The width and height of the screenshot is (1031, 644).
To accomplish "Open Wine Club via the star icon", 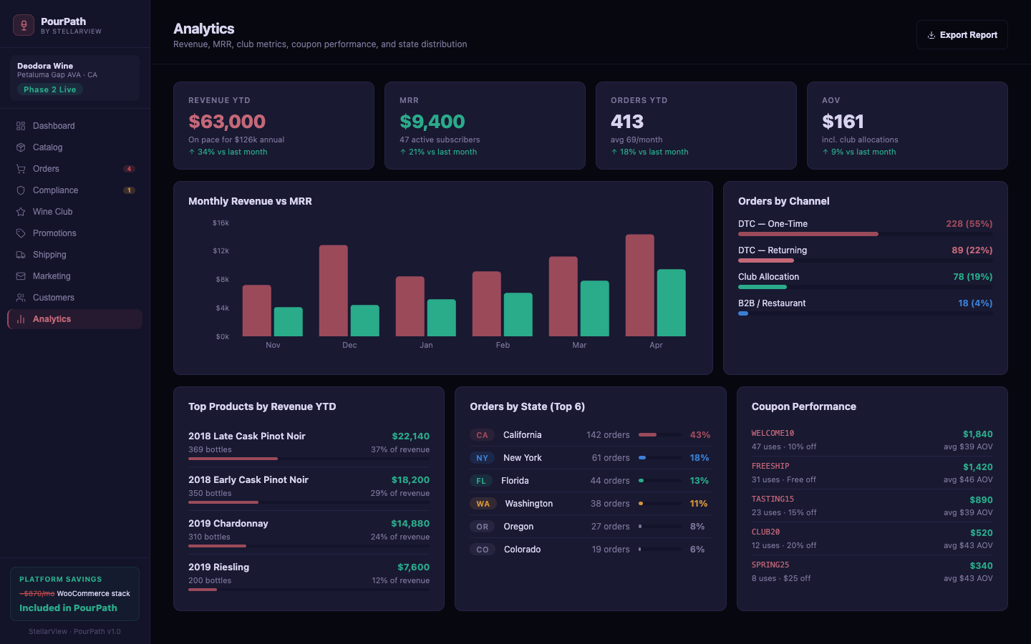I will (20, 211).
